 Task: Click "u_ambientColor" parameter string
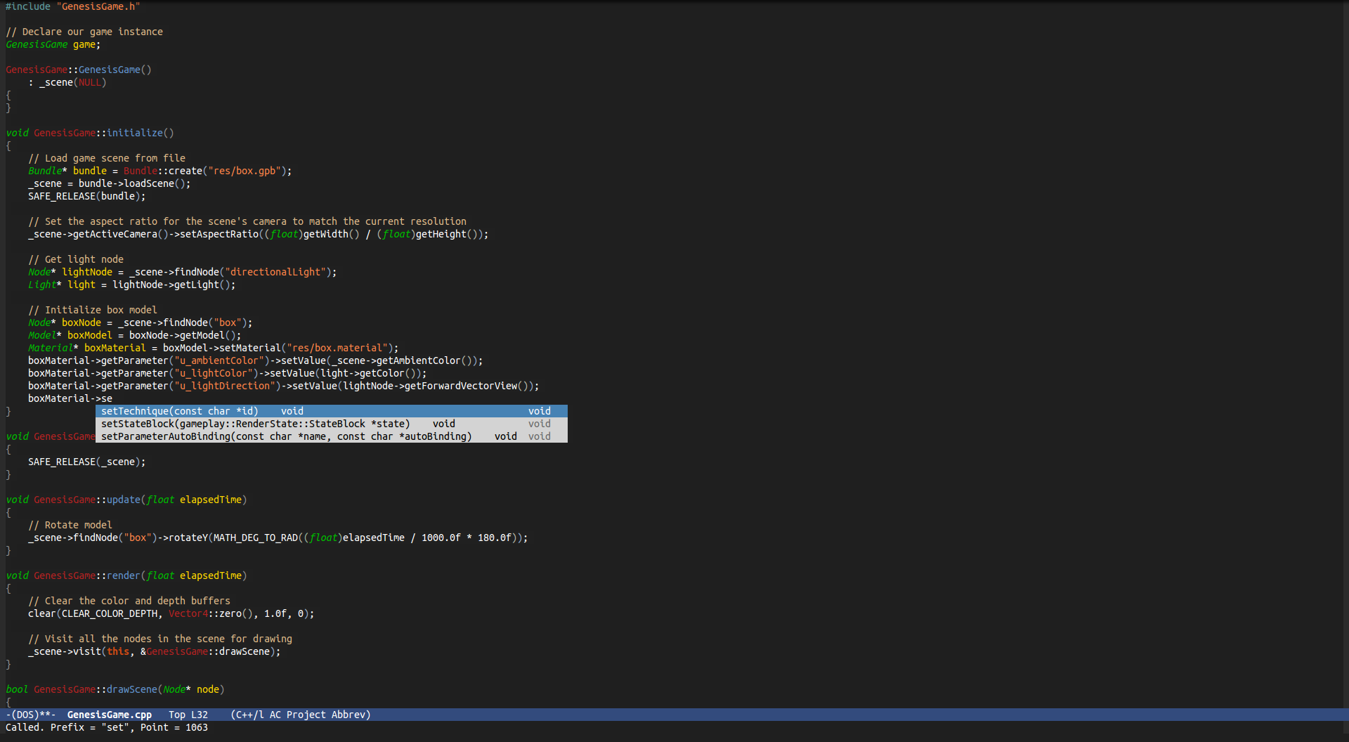pyautogui.click(x=219, y=360)
